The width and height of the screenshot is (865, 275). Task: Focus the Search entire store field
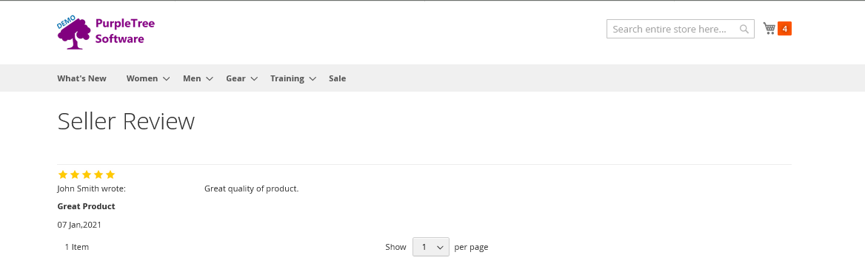coord(674,29)
